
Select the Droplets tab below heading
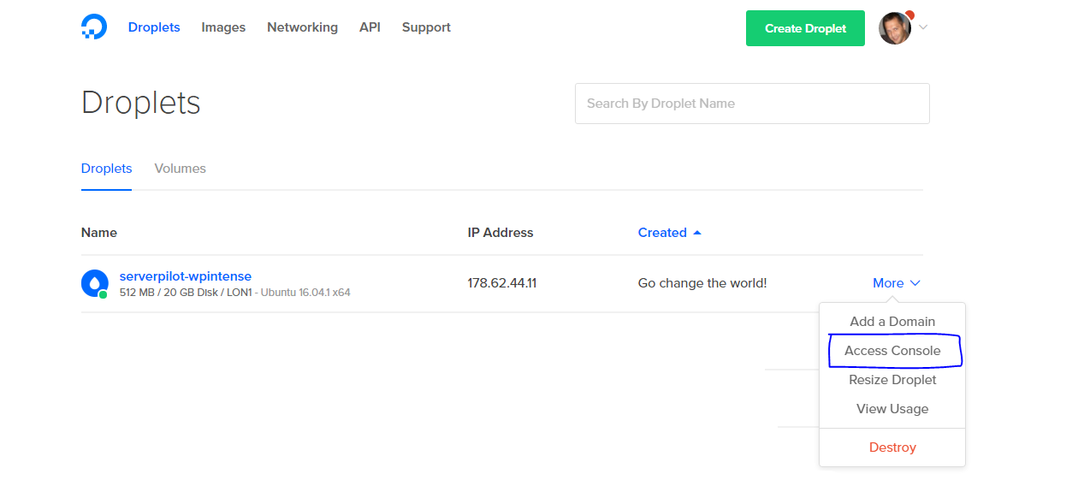coord(106,169)
